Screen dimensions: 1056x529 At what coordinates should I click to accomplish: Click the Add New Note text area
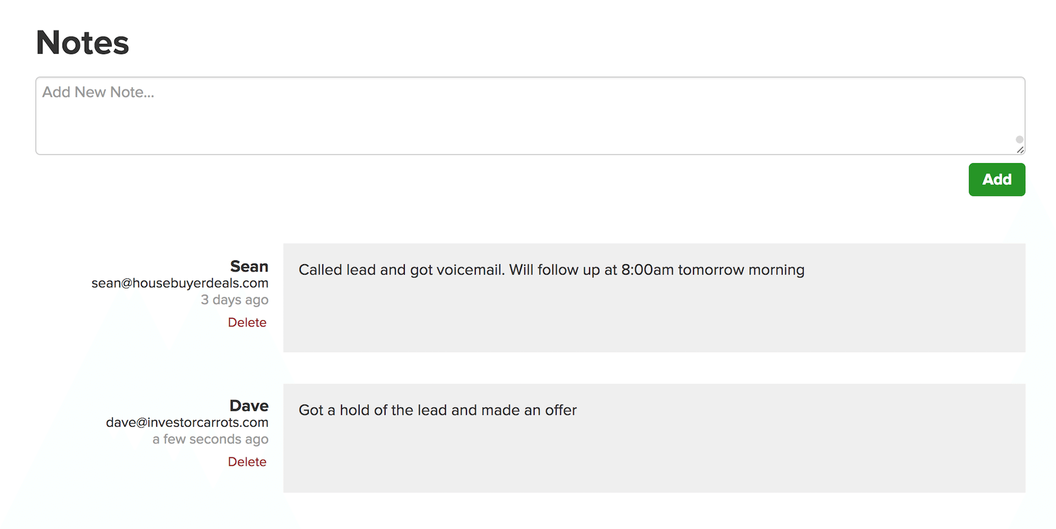[528, 116]
